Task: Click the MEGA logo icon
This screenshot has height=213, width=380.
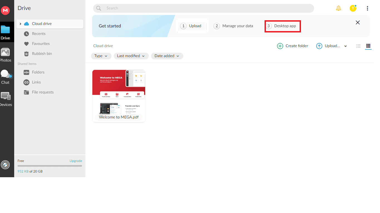Action: (5, 10)
